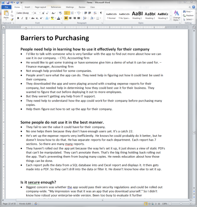The width and height of the screenshot is (197, 207).
Task: Align text to the right
Action: click(74, 18)
